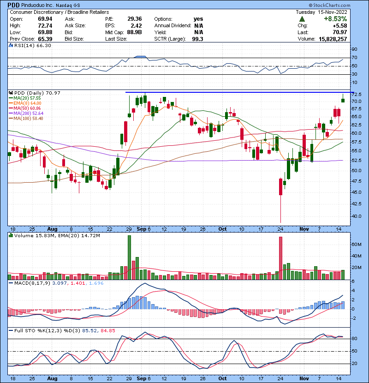
Task: Click the RSI 70 level axis label
Action: (354, 58)
